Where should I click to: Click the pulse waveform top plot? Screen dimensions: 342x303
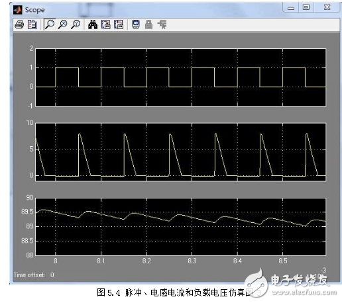(x=180, y=77)
